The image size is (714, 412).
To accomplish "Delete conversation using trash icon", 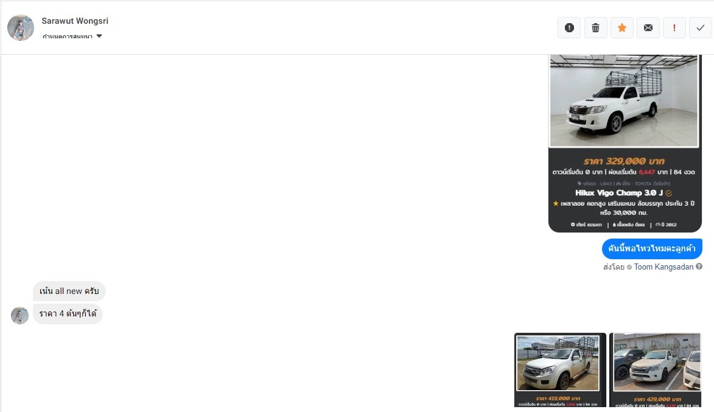I will (x=595, y=28).
